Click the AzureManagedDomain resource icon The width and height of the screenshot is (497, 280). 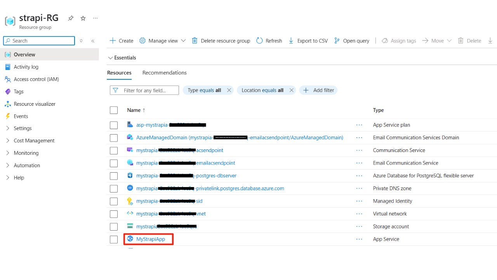130,137
